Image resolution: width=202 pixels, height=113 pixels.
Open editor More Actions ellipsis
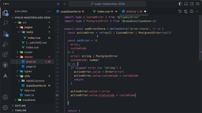point(197,12)
